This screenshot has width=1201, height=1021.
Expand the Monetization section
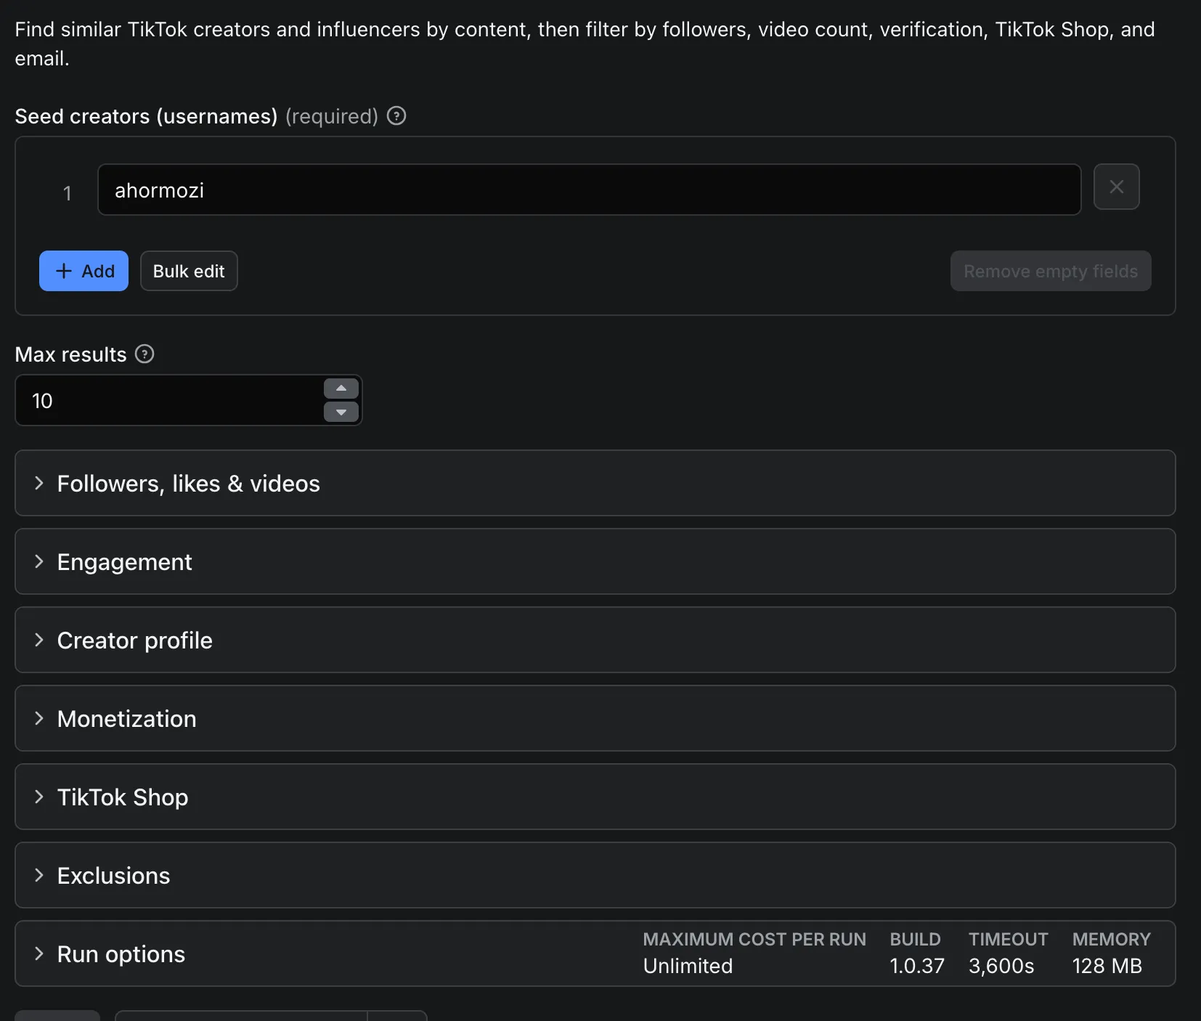point(595,718)
